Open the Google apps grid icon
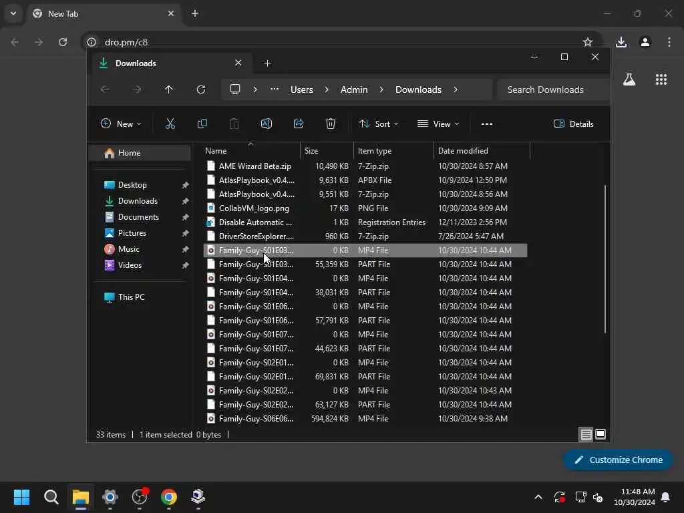 661,79
